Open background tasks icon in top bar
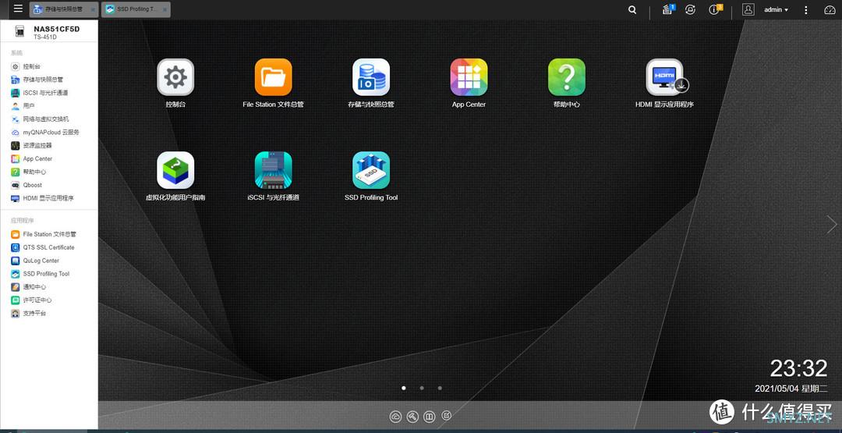The height and width of the screenshot is (433, 842). click(668, 9)
